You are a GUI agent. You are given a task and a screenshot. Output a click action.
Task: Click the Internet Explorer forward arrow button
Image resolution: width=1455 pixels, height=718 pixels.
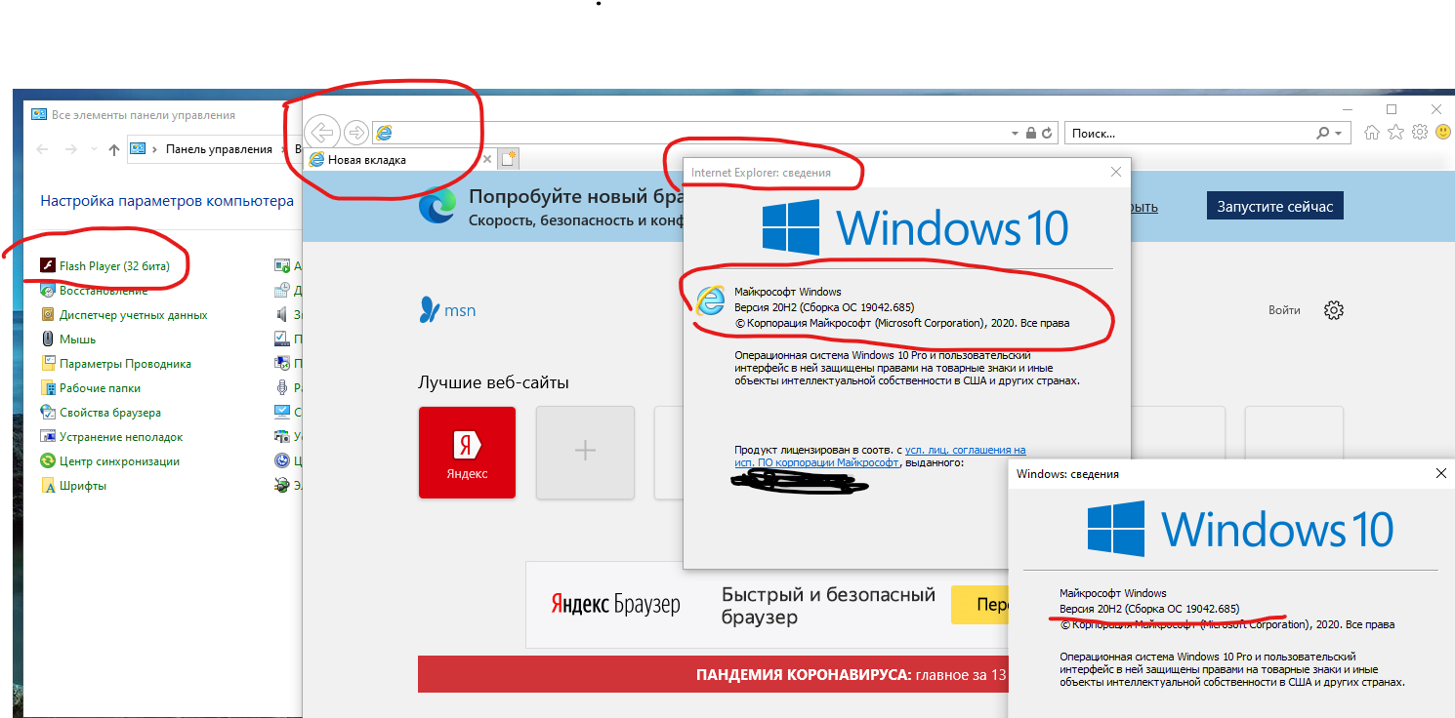tap(356, 133)
